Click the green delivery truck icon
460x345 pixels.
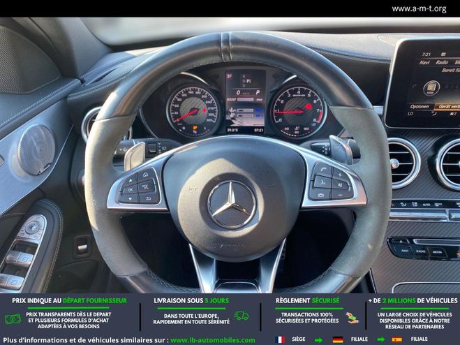[x=242, y=316]
